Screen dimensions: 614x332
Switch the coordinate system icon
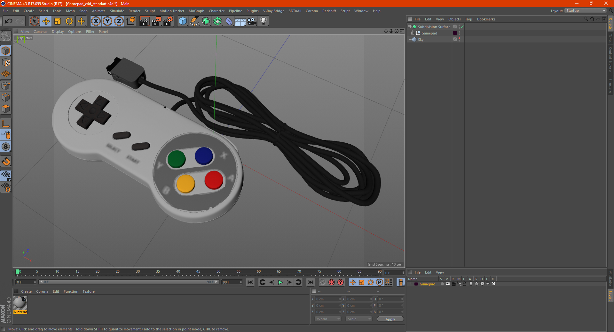coord(131,21)
